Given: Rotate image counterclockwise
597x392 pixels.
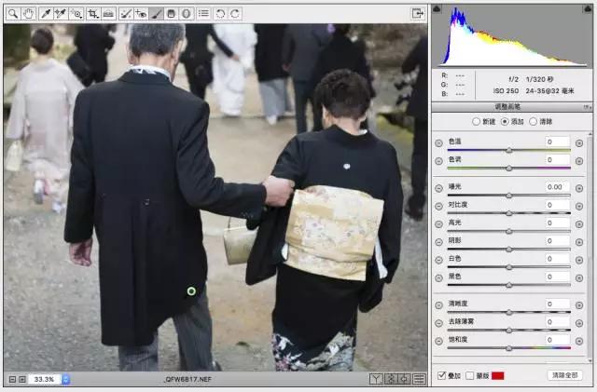Looking at the screenshot, I should (220, 14).
